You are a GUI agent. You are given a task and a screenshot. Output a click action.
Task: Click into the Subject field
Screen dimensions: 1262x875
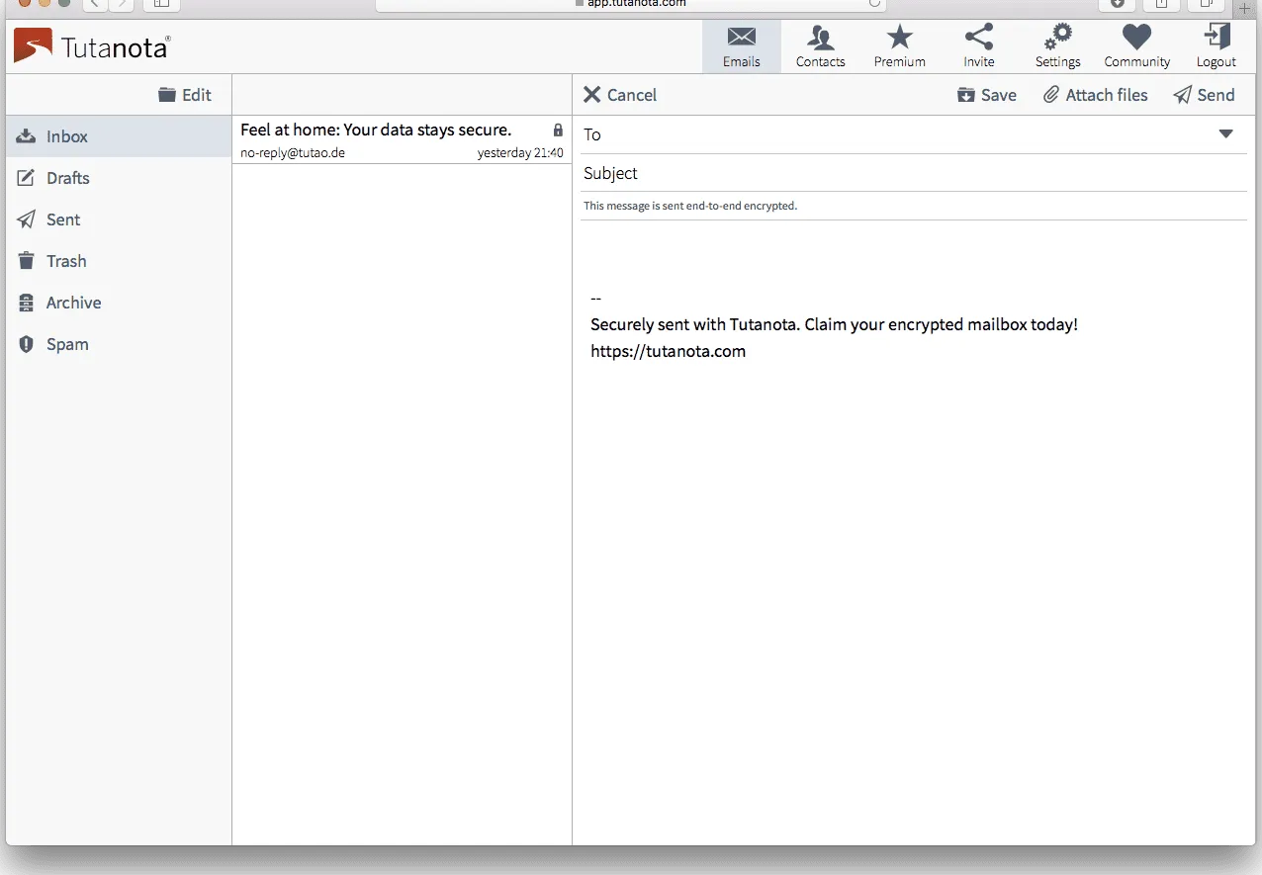coord(910,174)
